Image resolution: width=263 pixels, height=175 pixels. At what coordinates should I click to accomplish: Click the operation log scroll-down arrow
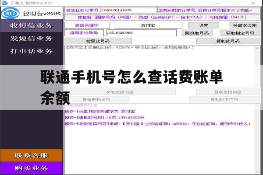(x=257, y=172)
